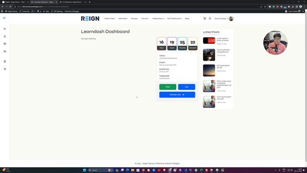Viewport: 307px width, 173px height.
Task: Click the browser back button
Action: pos(2,7)
